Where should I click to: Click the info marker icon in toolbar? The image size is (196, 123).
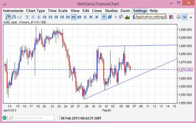[x=116, y=17]
